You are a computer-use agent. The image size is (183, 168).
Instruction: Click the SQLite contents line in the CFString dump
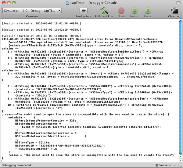tap(33, 96)
